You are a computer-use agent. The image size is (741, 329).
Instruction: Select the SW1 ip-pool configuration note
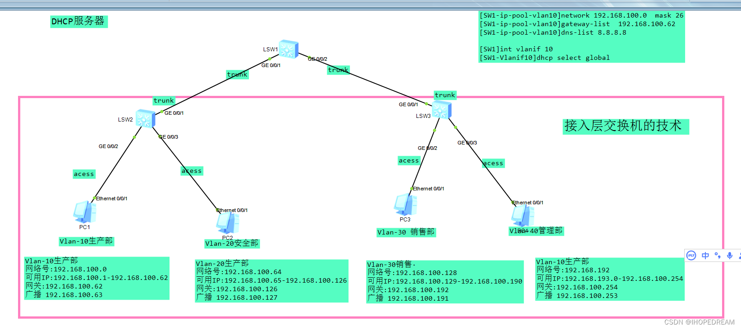pyautogui.click(x=581, y=37)
